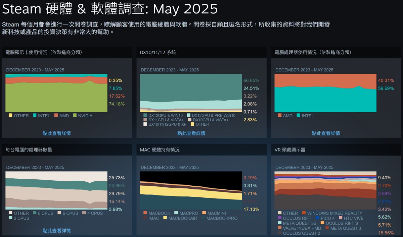
Task: Click the 25.73% value in CPU count panel
Action: point(117,178)
